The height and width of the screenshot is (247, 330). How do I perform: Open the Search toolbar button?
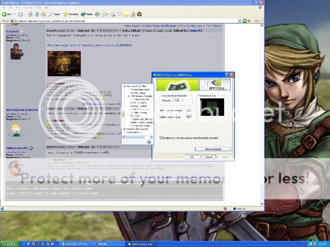click(55, 14)
